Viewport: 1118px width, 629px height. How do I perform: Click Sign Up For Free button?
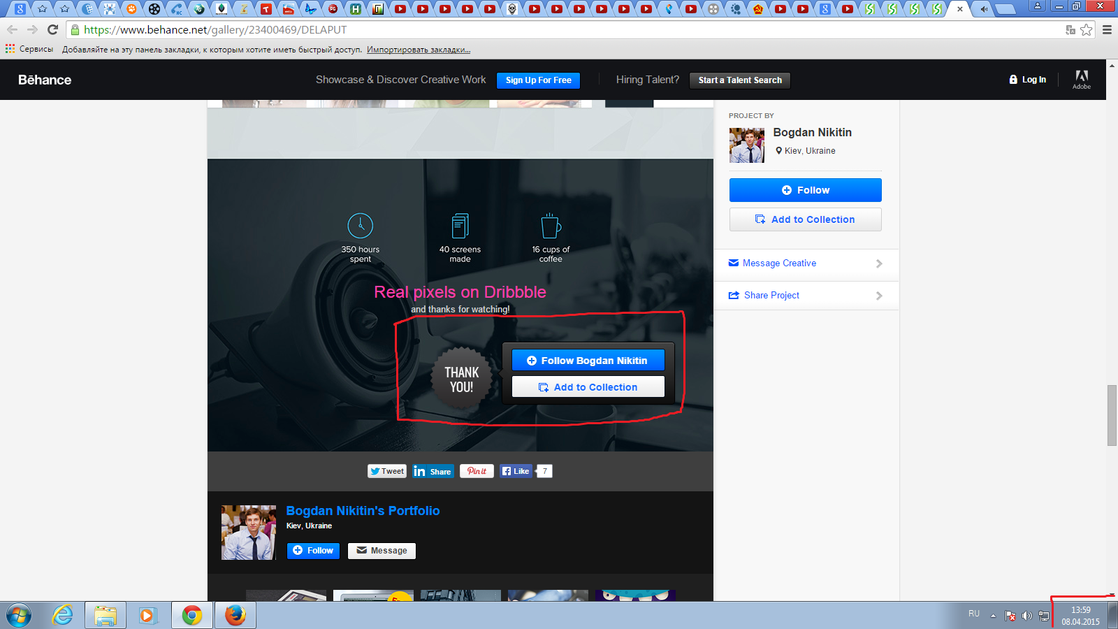coord(538,80)
